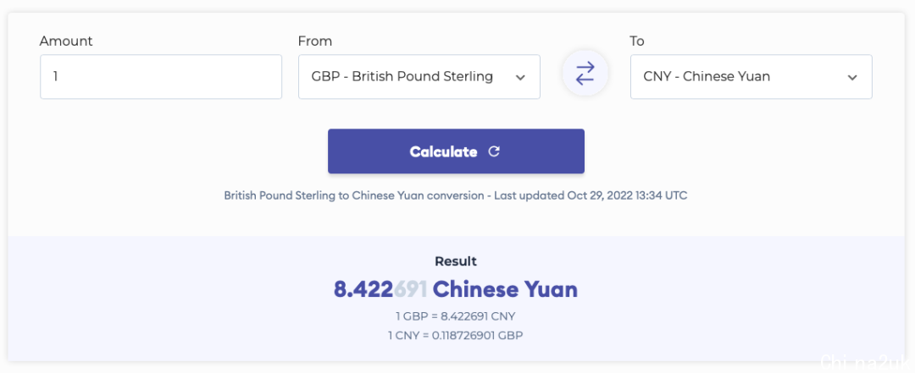Swap the From and To currencies
Image resolution: width=915 pixels, height=373 pixels.
[x=585, y=74]
